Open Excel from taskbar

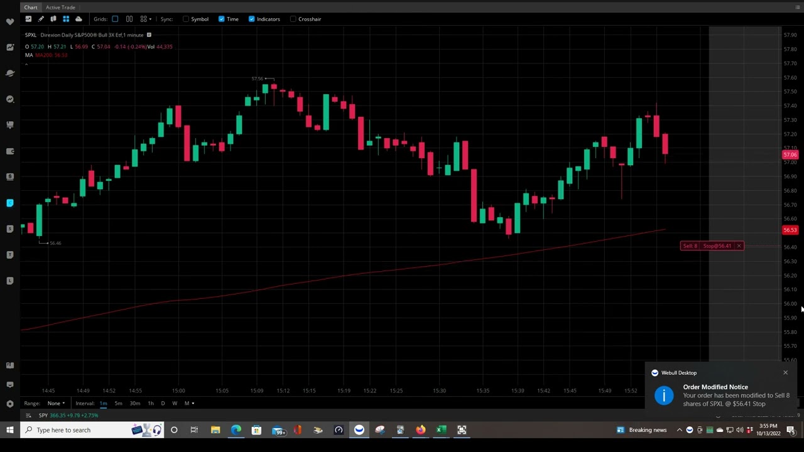point(442,430)
